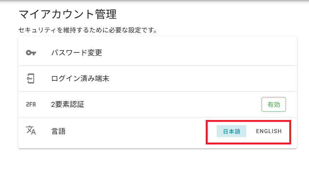Open ログイン済み端末 by its text label
Image resolution: width=309 pixels, height=172 pixels.
(80, 79)
